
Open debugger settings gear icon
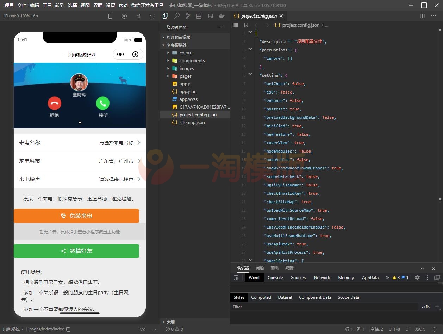tap(417, 277)
